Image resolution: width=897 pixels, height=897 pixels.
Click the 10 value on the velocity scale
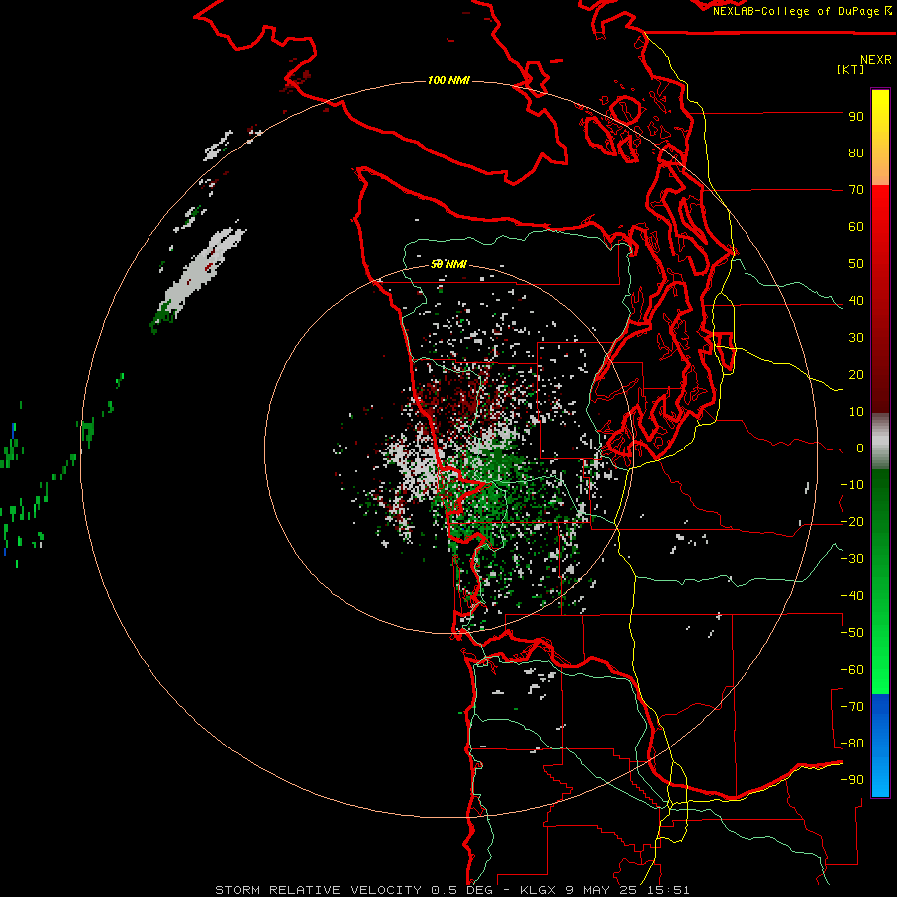coord(856,412)
